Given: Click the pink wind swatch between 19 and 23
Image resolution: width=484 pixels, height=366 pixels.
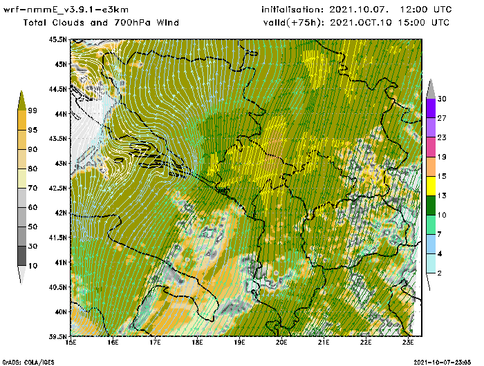Looking at the screenshot, I should point(431,147).
